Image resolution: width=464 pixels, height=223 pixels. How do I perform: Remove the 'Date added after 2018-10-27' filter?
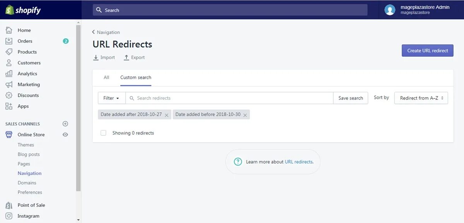[167, 115]
